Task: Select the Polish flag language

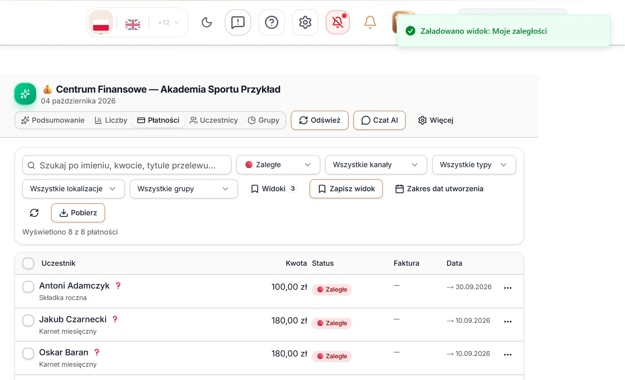Action: [101, 22]
